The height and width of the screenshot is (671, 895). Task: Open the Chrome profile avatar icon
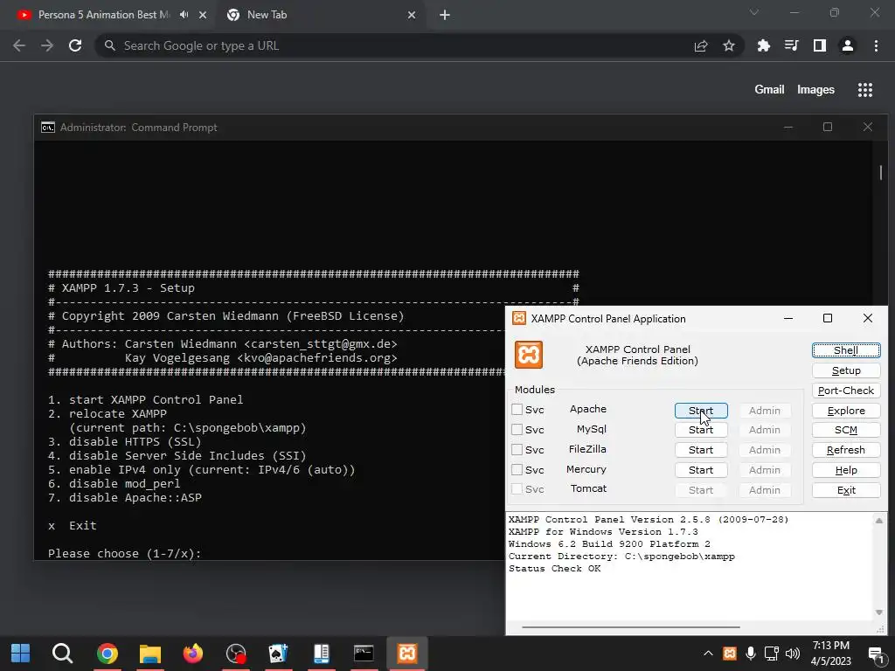tap(848, 45)
